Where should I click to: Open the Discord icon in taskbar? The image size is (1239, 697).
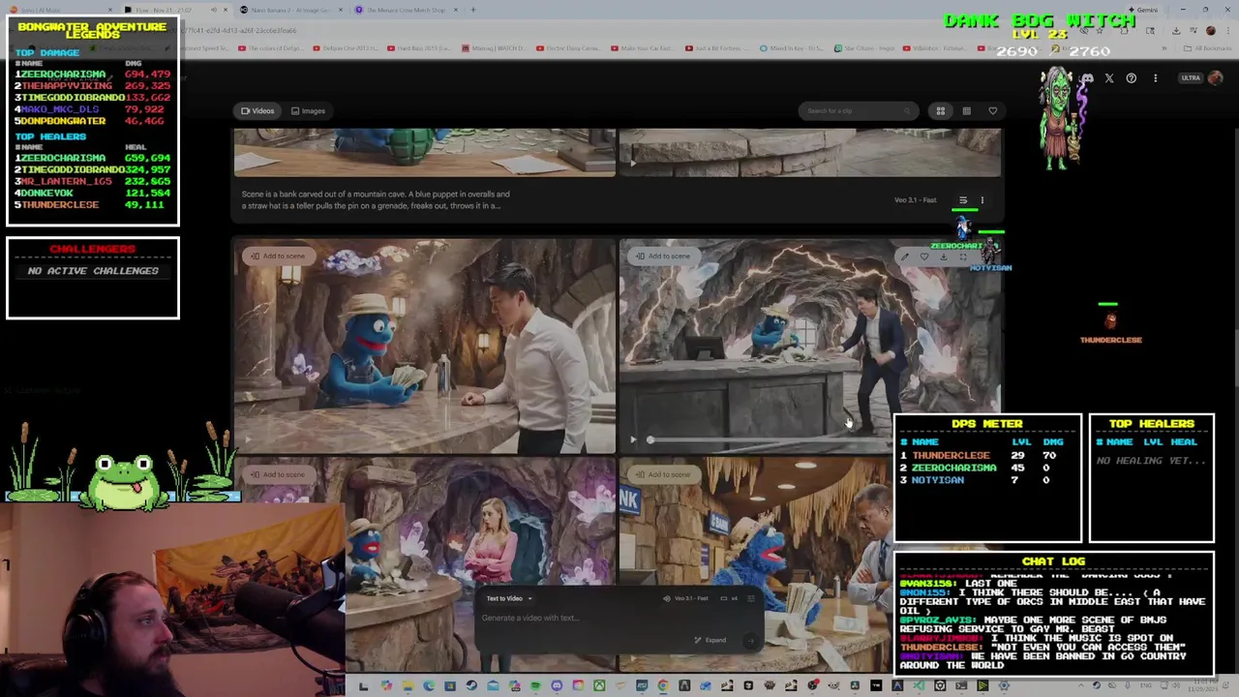click(x=557, y=686)
